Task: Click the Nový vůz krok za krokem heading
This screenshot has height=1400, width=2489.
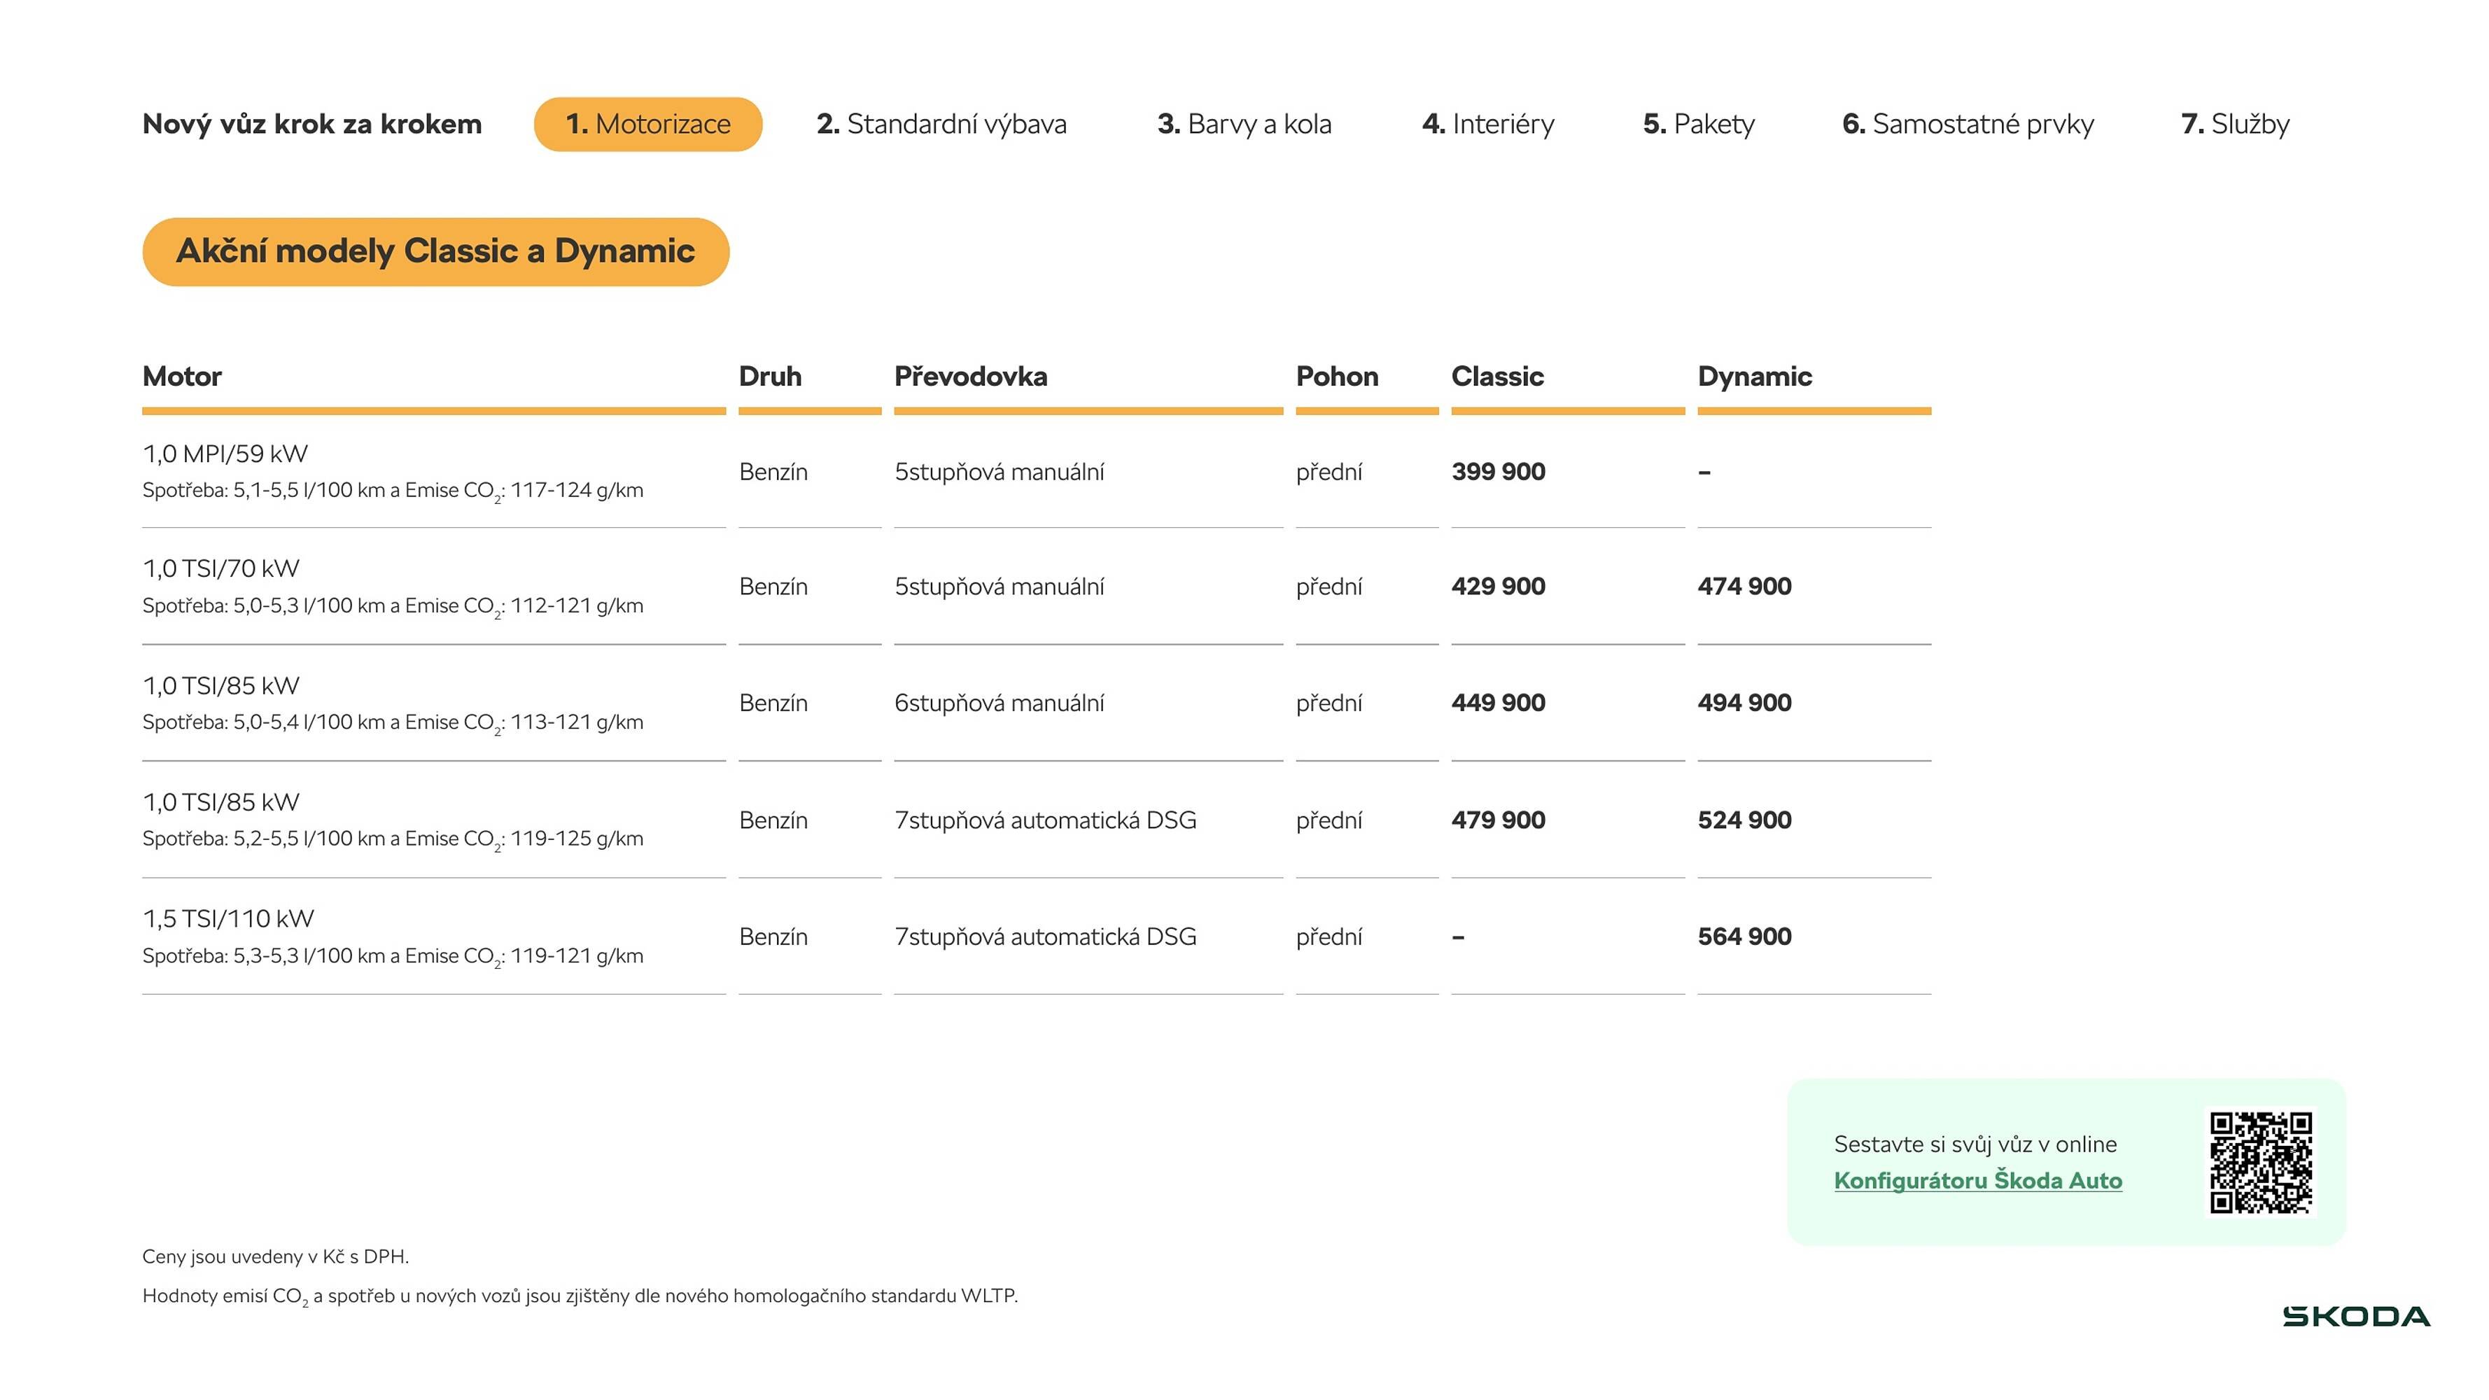Action: click(x=311, y=124)
